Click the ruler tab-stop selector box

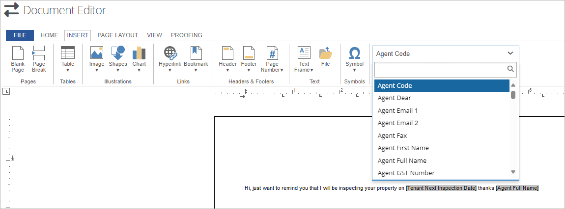click(x=6, y=91)
